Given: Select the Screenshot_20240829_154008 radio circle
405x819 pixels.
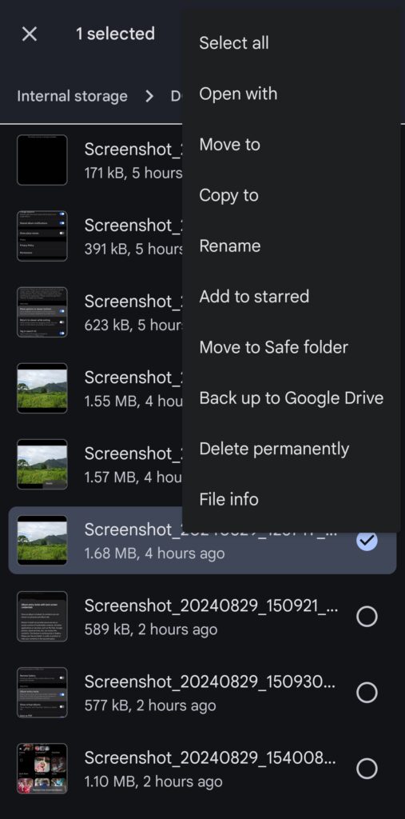Looking at the screenshot, I should [367, 769].
